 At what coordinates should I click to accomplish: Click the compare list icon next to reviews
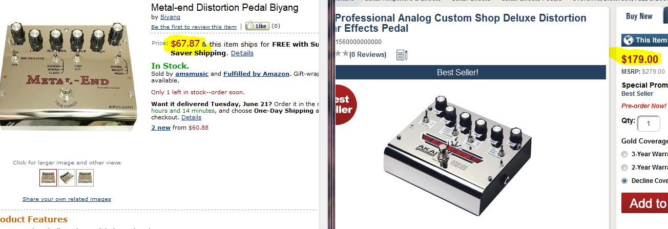click(402, 54)
